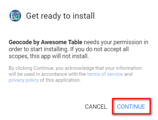Screen dimensions: 158x120
Task: Click the 'By clicking Continue' disclaimer line
Action: pyautogui.click(x=75, y=68)
